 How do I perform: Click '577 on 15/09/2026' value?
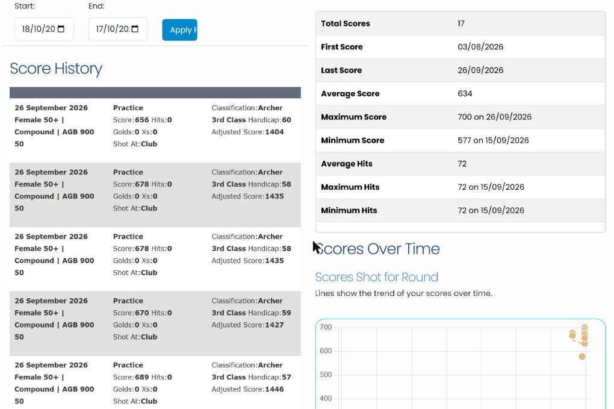pyautogui.click(x=493, y=140)
